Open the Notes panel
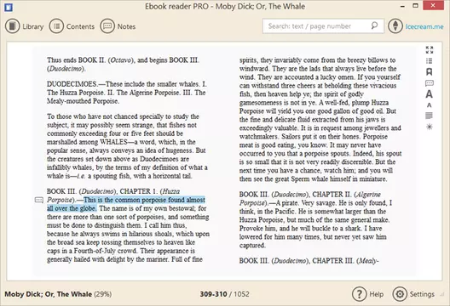450x306 pixels. (118, 26)
